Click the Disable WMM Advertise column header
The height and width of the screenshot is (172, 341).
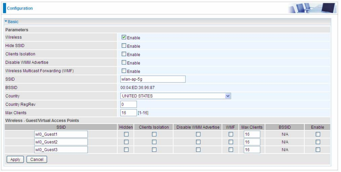(198, 127)
